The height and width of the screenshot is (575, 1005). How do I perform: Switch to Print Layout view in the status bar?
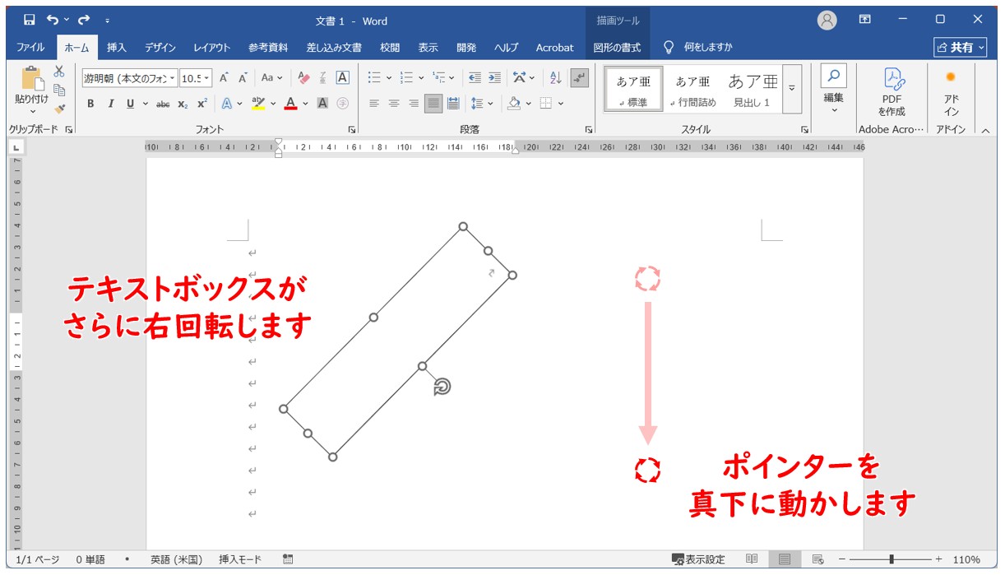click(785, 559)
